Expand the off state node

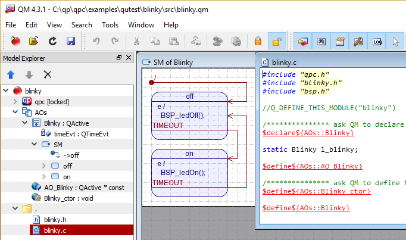point(43,166)
